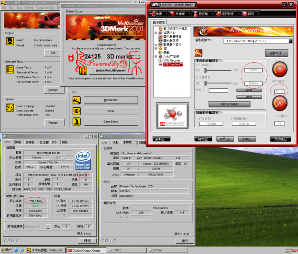Image resolution: width=298 pixels, height=254 pixels.
Task: Click the ATI logo in Catalyst title bar
Action: (x=155, y=5)
